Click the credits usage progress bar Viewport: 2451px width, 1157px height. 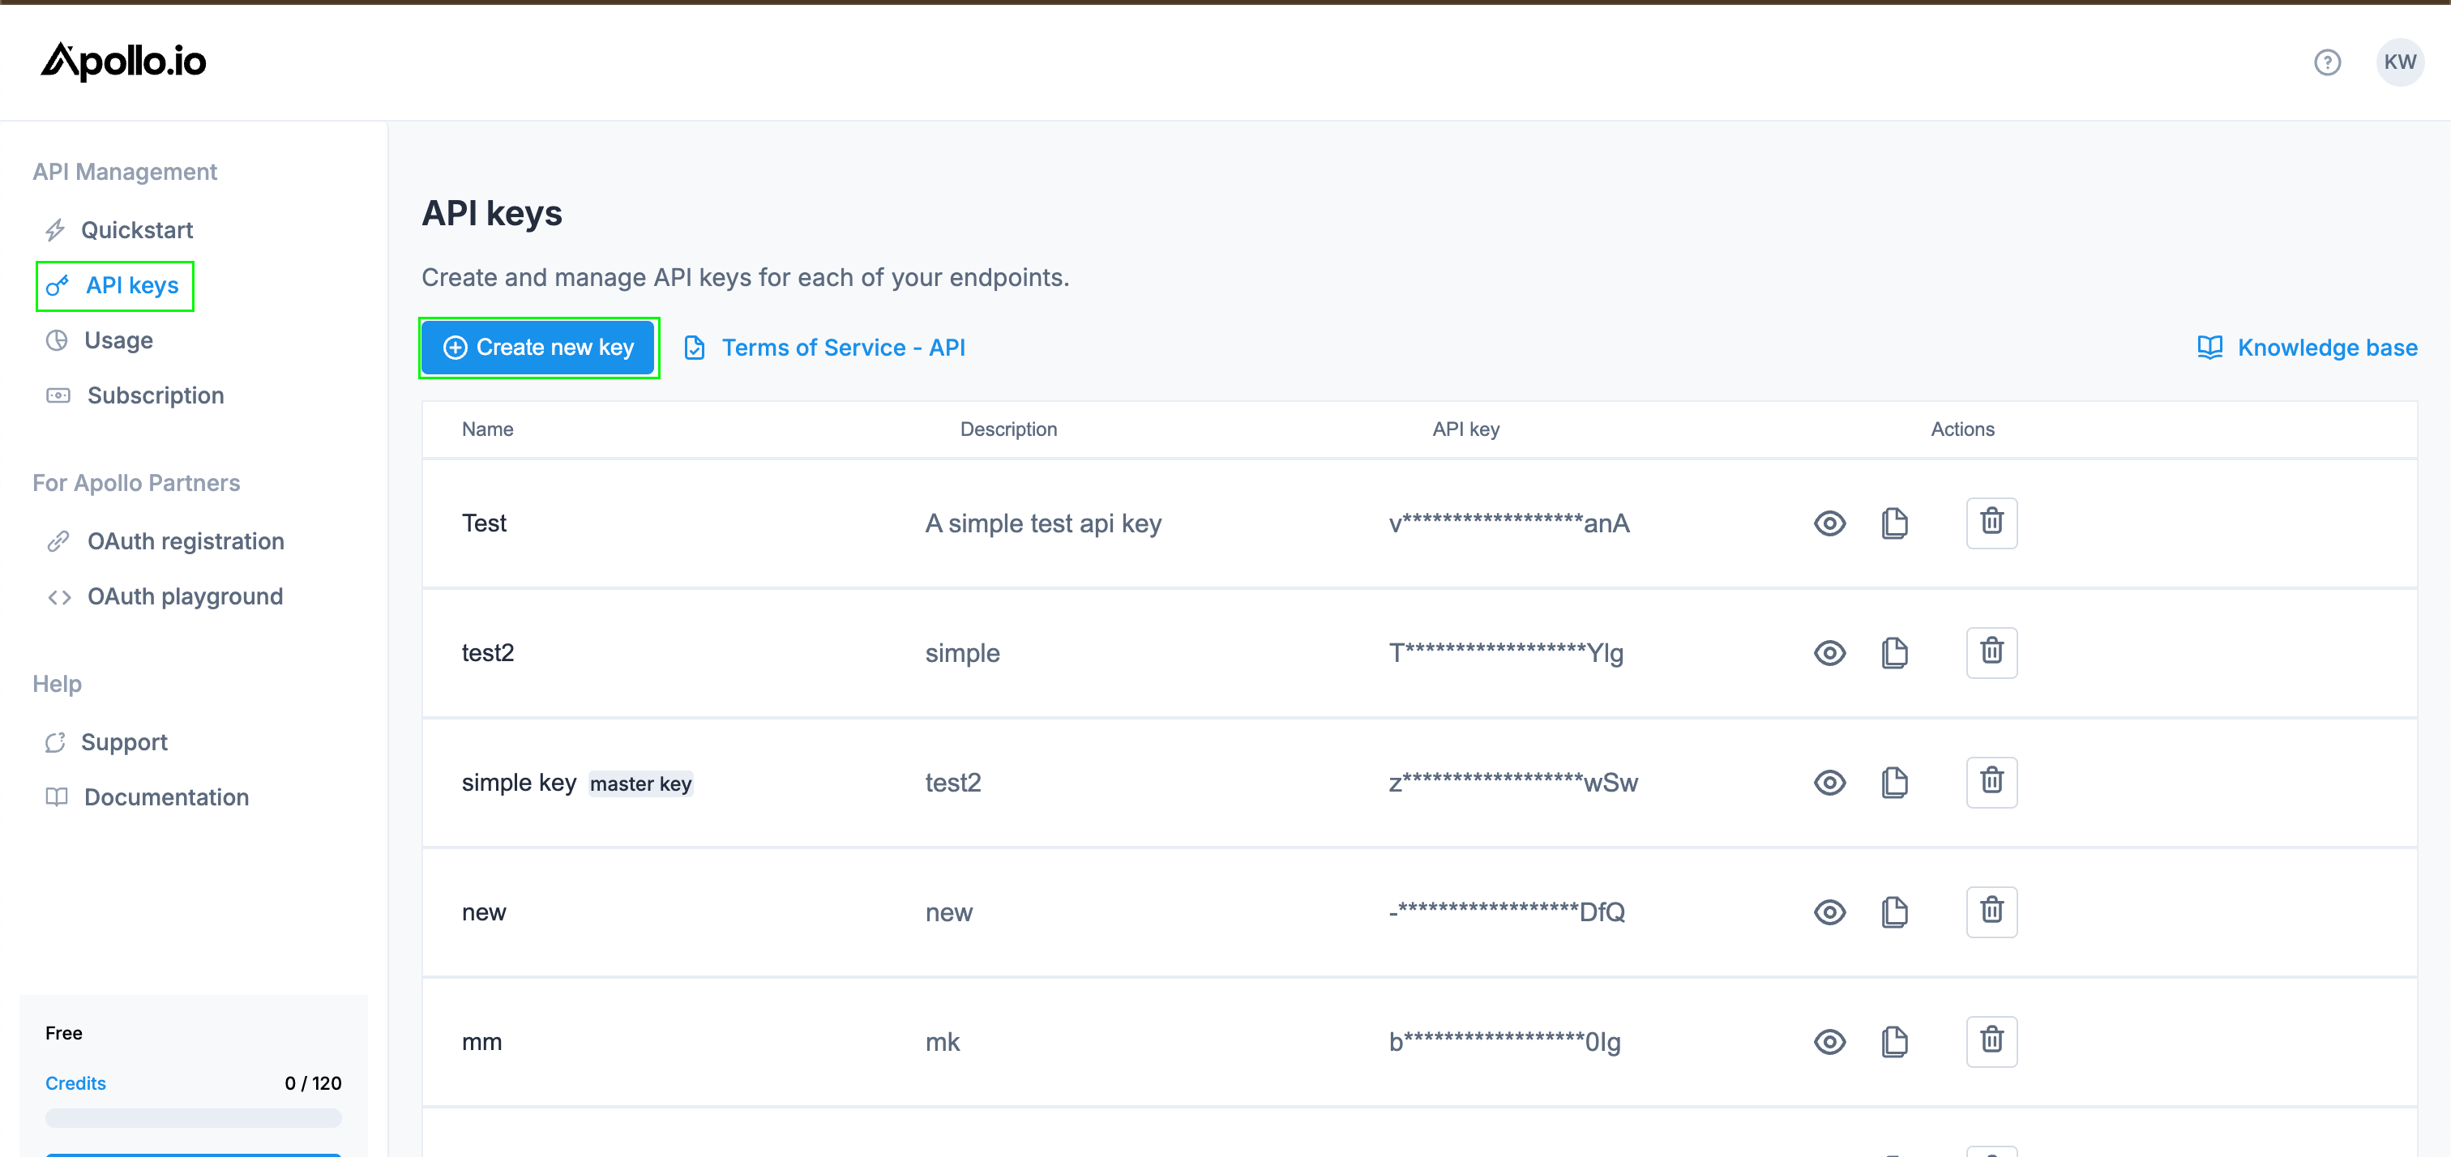[x=193, y=1118]
